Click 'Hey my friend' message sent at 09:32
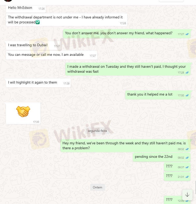 point(125,146)
